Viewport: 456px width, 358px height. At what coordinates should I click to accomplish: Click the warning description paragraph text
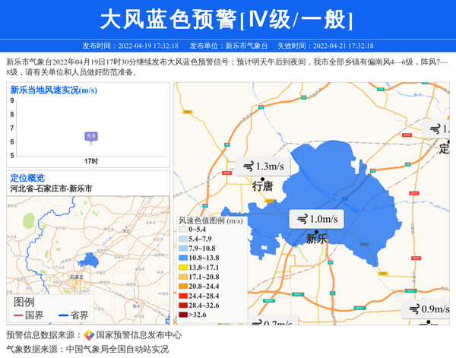226,67
